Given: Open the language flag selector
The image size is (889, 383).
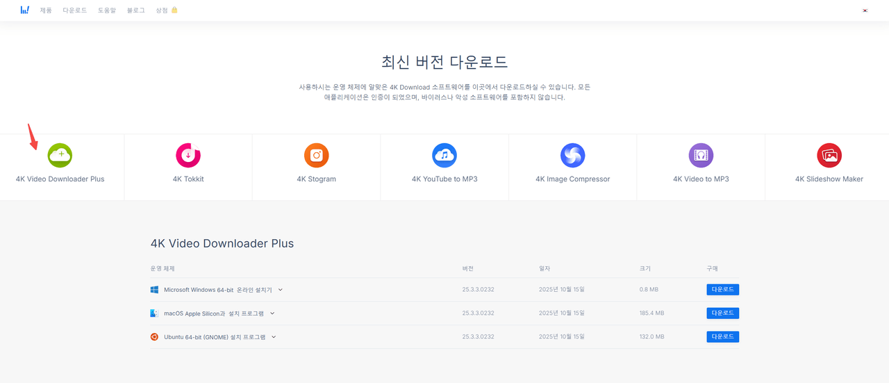Looking at the screenshot, I should click(865, 10).
